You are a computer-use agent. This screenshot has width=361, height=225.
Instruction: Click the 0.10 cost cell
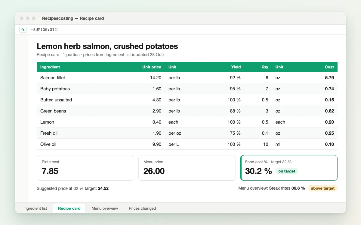[x=329, y=144]
